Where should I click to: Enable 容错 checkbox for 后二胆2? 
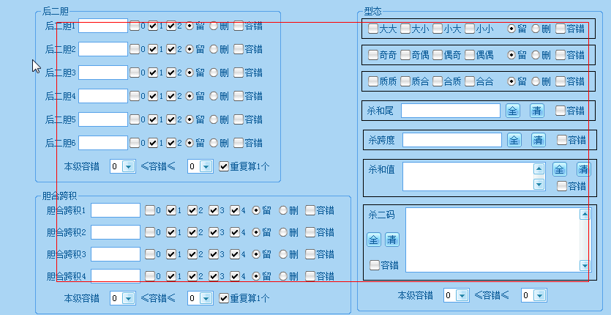click(x=239, y=49)
